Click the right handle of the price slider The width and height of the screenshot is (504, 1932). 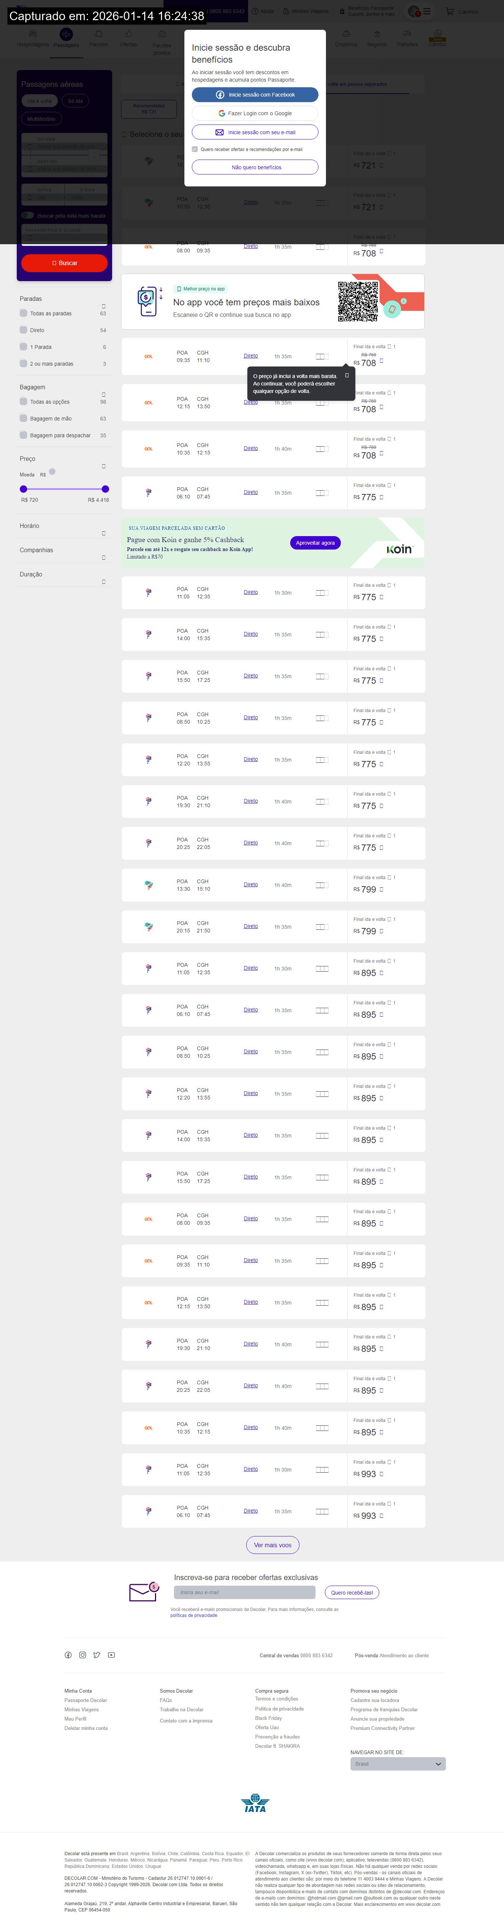(x=105, y=489)
